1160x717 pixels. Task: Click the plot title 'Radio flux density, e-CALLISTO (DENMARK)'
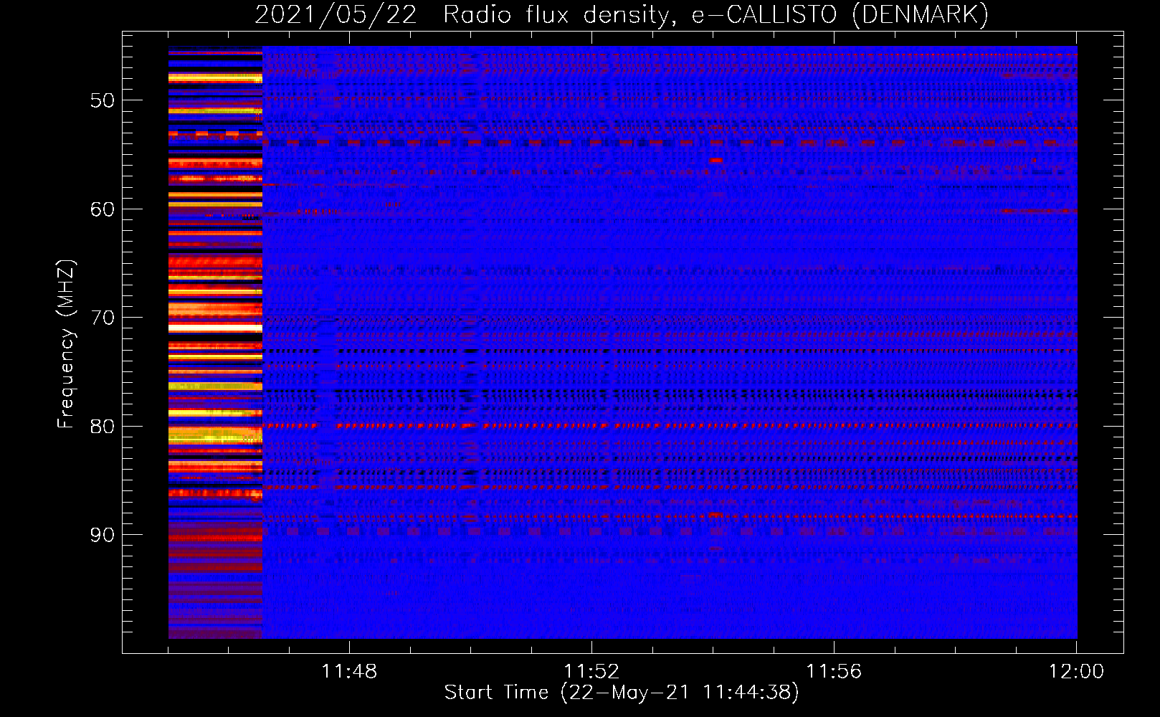tap(716, 14)
